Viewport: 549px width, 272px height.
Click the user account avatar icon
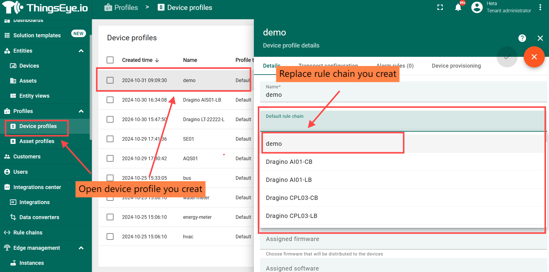477,8
